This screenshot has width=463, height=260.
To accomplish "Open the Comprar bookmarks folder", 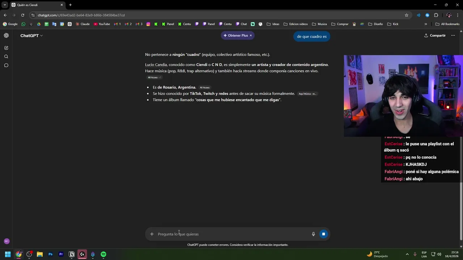I will coord(339,24).
